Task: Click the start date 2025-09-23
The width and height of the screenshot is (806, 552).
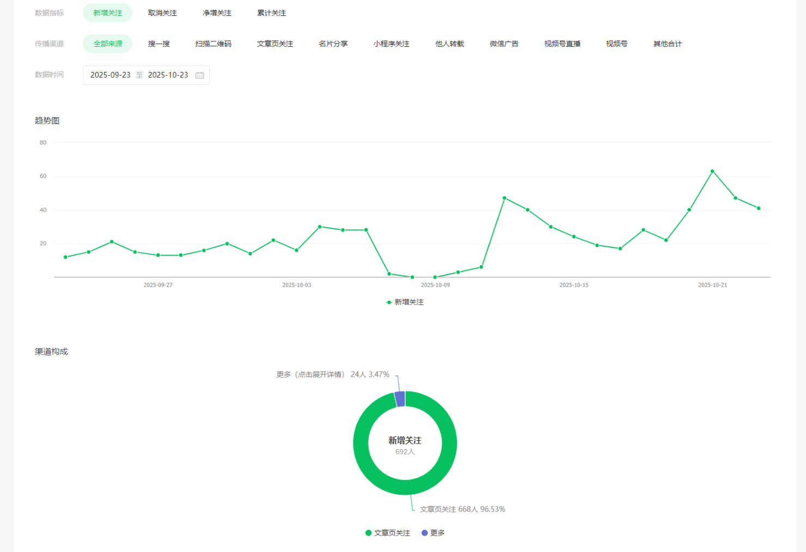Action: click(x=110, y=75)
